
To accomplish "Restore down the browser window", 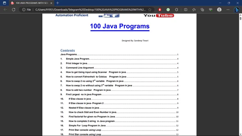I will click(229, 3).
